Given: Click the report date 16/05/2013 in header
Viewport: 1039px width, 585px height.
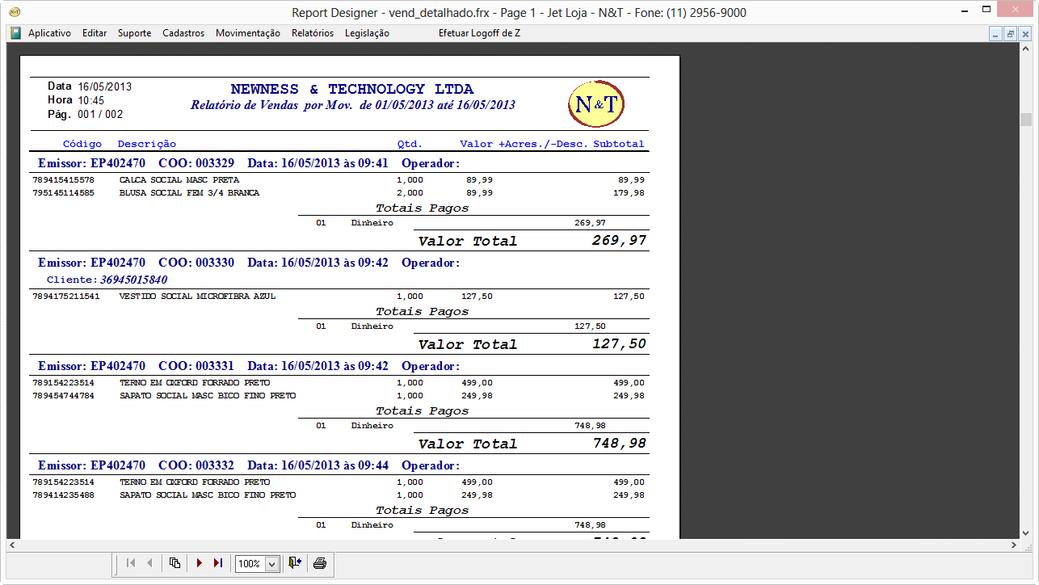Looking at the screenshot, I should 105,86.
